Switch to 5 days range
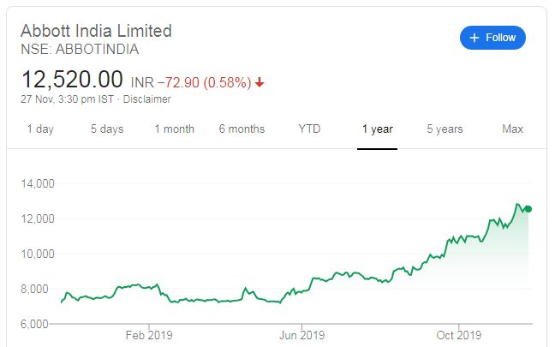 pyautogui.click(x=107, y=129)
